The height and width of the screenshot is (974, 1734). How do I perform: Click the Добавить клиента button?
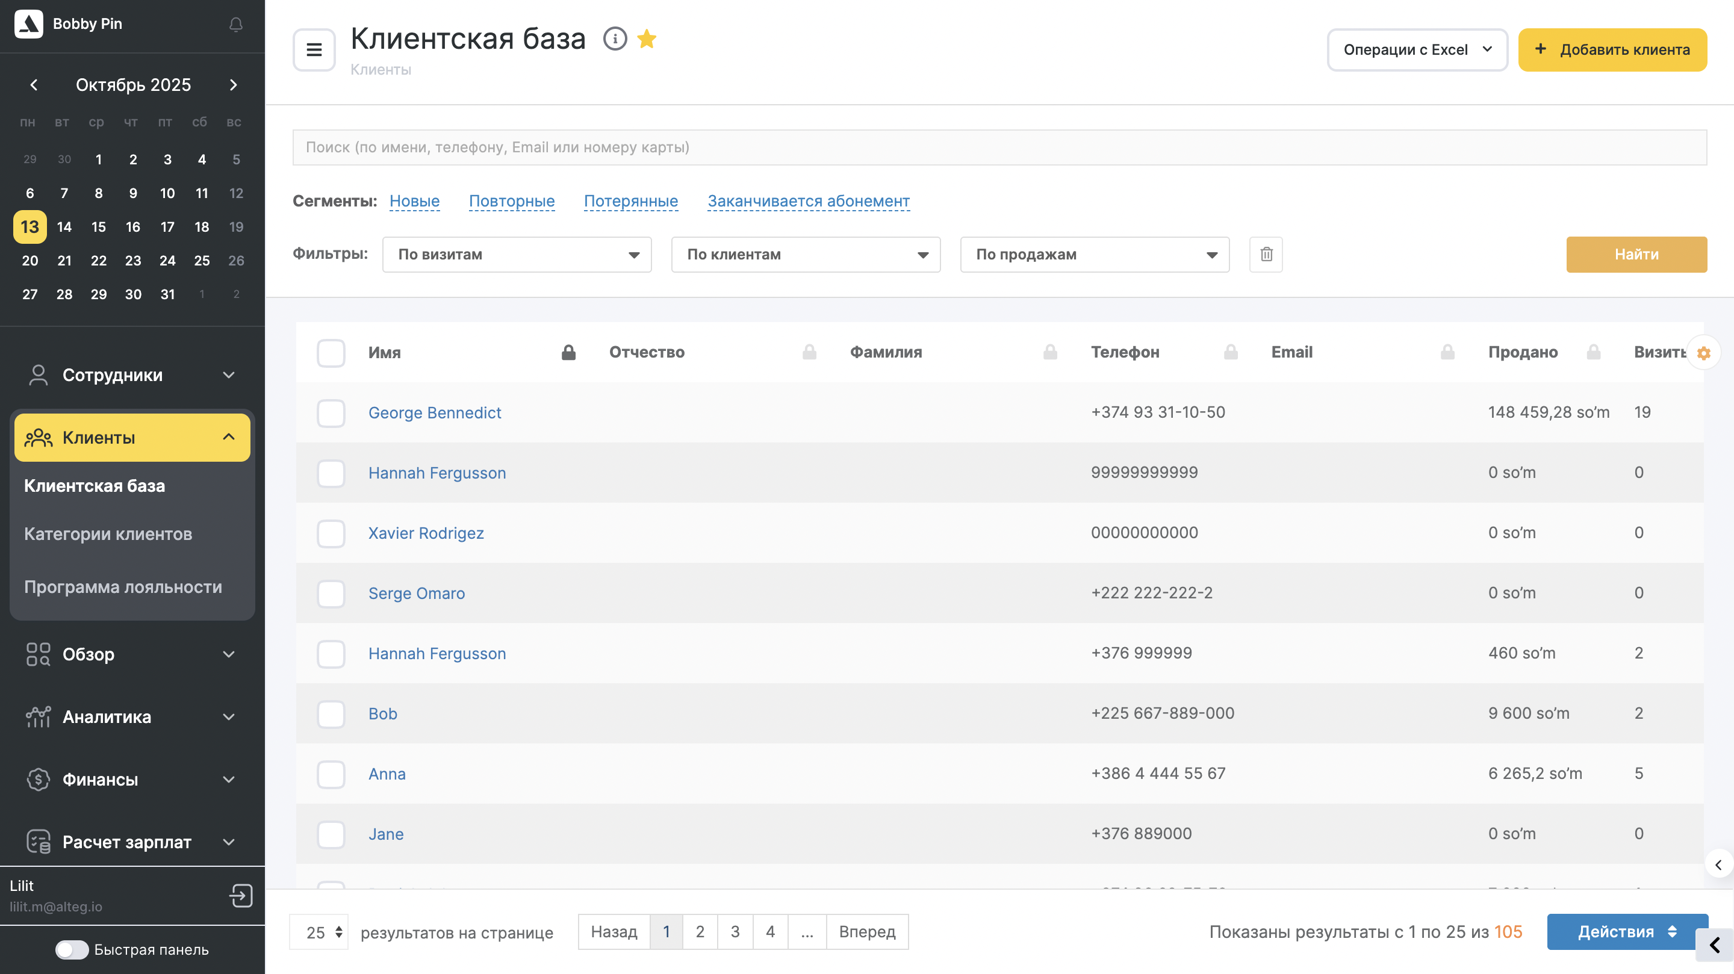pyautogui.click(x=1612, y=50)
